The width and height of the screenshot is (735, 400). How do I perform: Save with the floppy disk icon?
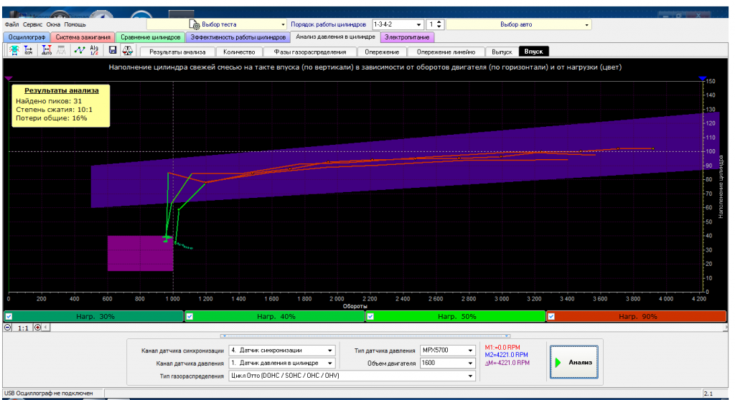pos(113,50)
